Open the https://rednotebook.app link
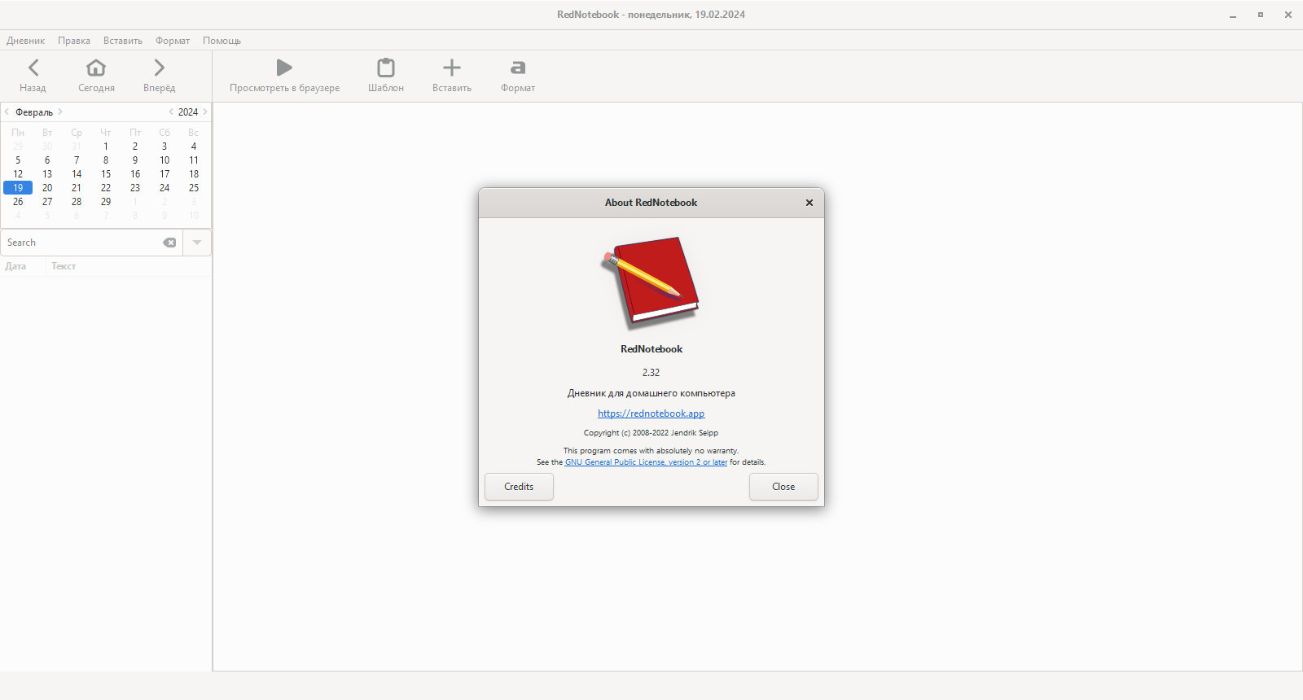The height and width of the screenshot is (700, 1303). coord(651,413)
